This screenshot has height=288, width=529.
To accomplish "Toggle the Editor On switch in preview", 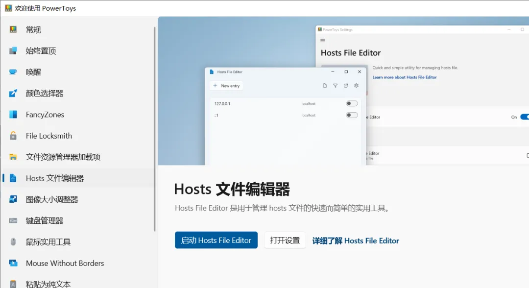I will (525, 117).
